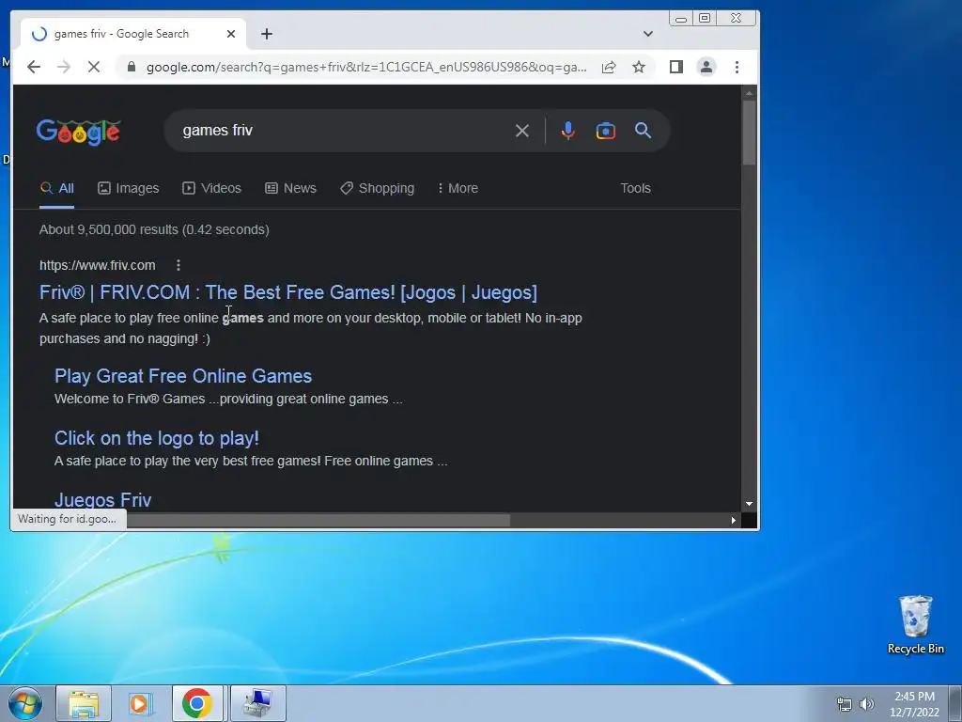Open Play Great Free Online Games link
Screen dimensions: 962x722
click(x=183, y=376)
